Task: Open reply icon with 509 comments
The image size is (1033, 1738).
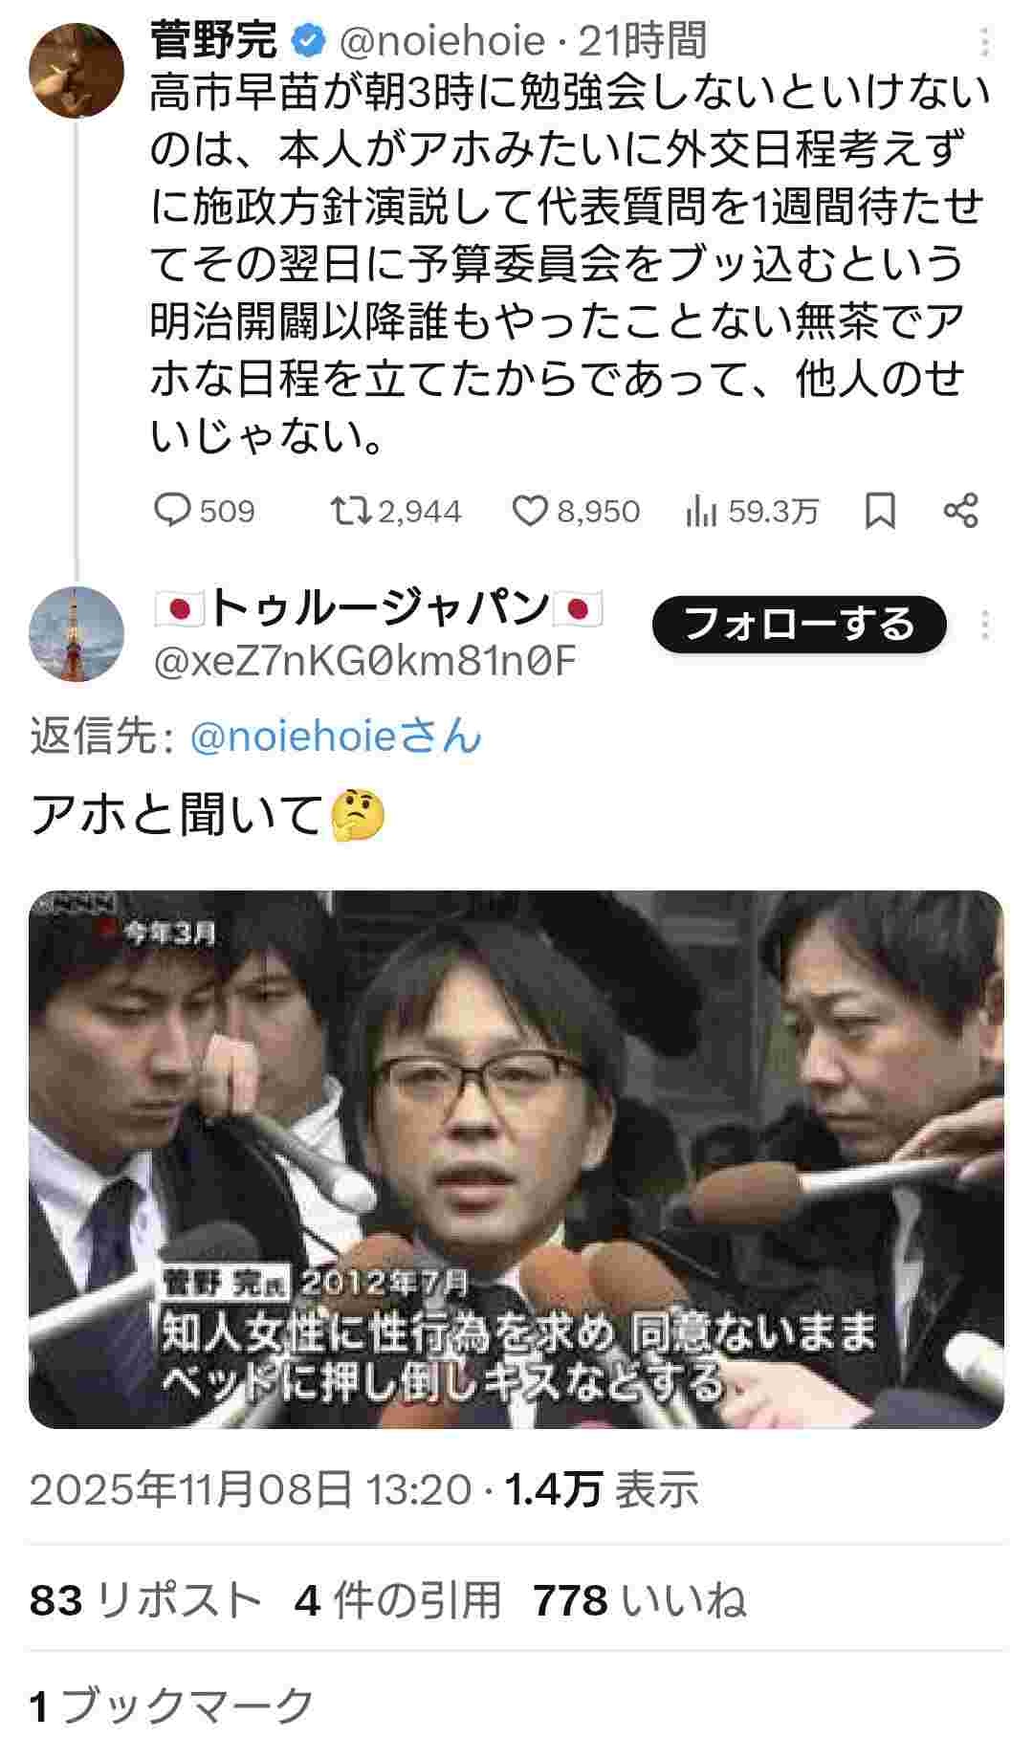Action: coord(174,511)
